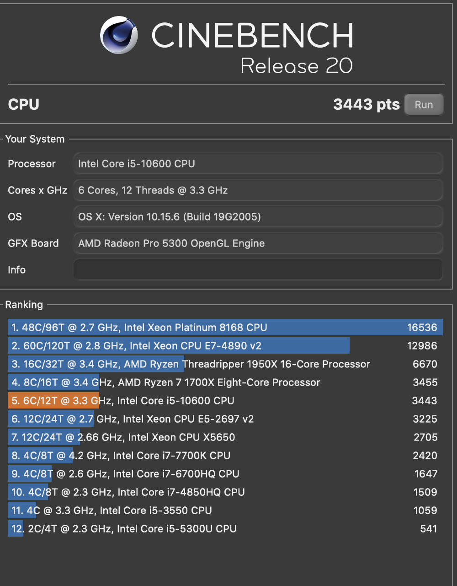Viewport: 457px width, 586px height.
Task: Select the Core i5-5300U ranking entry
Action: point(225,529)
